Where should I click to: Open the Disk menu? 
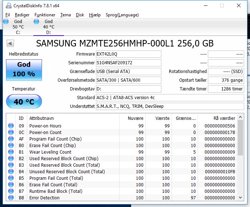[x=80, y=15]
